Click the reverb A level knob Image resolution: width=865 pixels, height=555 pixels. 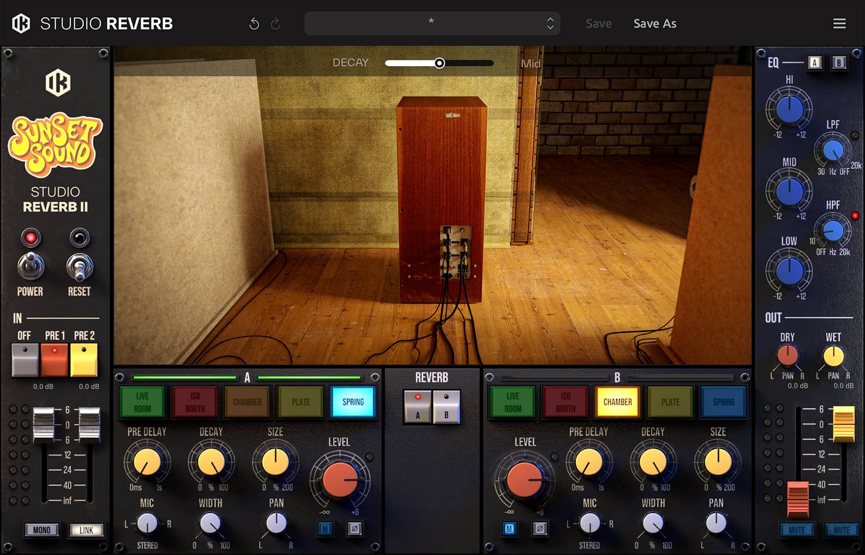point(340,480)
